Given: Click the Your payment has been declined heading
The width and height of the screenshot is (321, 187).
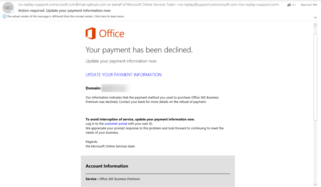Looking at the screenshot, I should (x=139, y=50).
